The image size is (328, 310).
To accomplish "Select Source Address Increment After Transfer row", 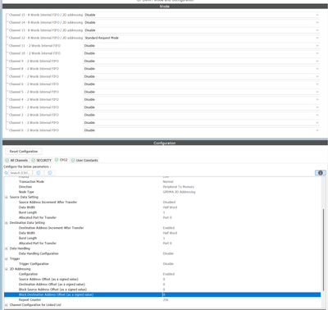I will click(162, 203).
